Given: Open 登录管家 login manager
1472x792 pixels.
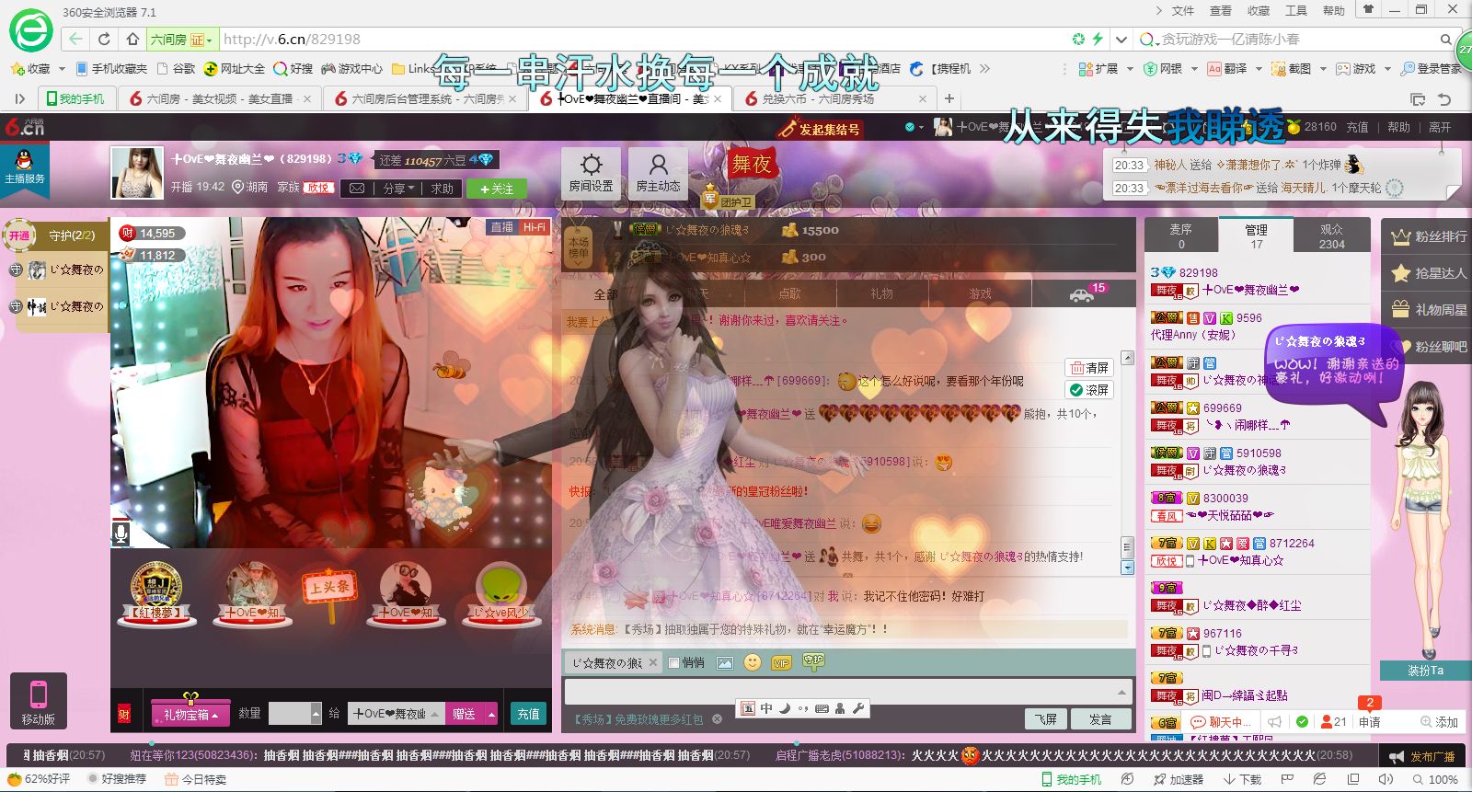Looking at the screenshot, I should pyautogui.click(x=1431, y=69).
